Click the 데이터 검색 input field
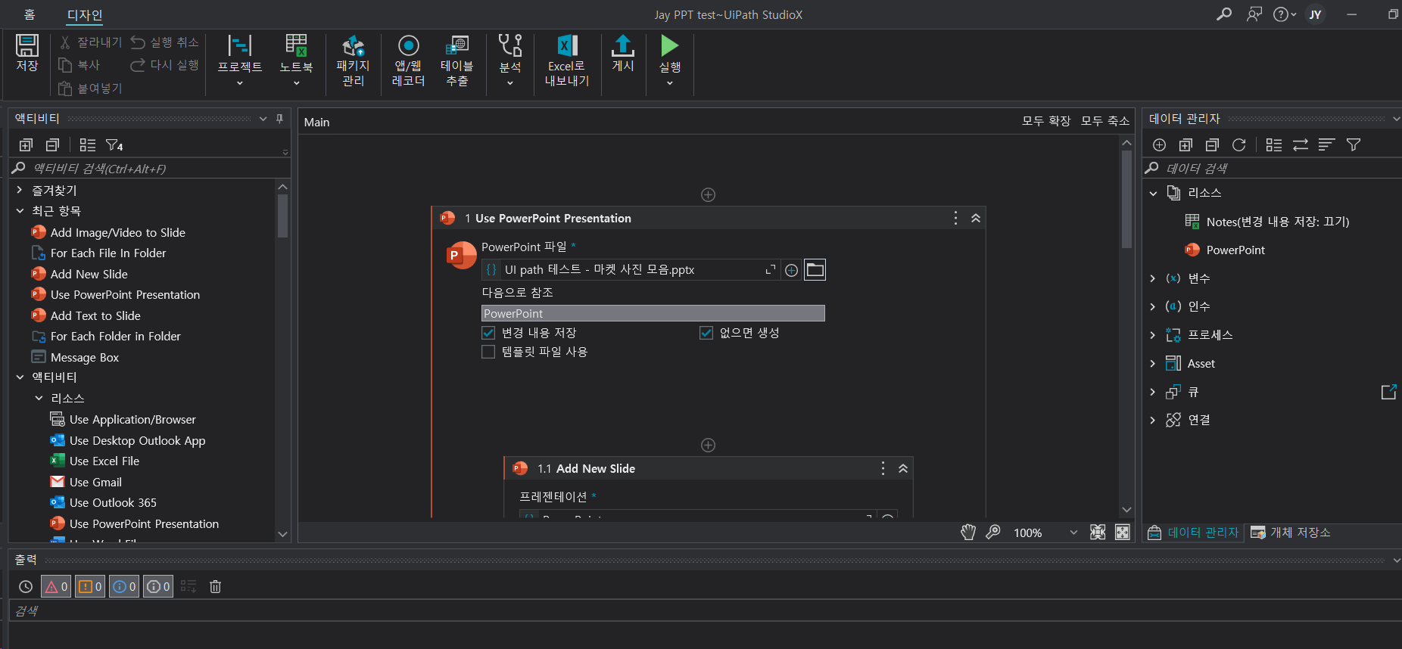Image resolution: width=1402 pixels, height=649 pixels. tap(1272, 168)
